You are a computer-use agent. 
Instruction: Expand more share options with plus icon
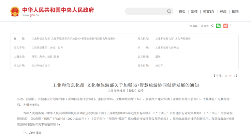click(x=230, y=25)
